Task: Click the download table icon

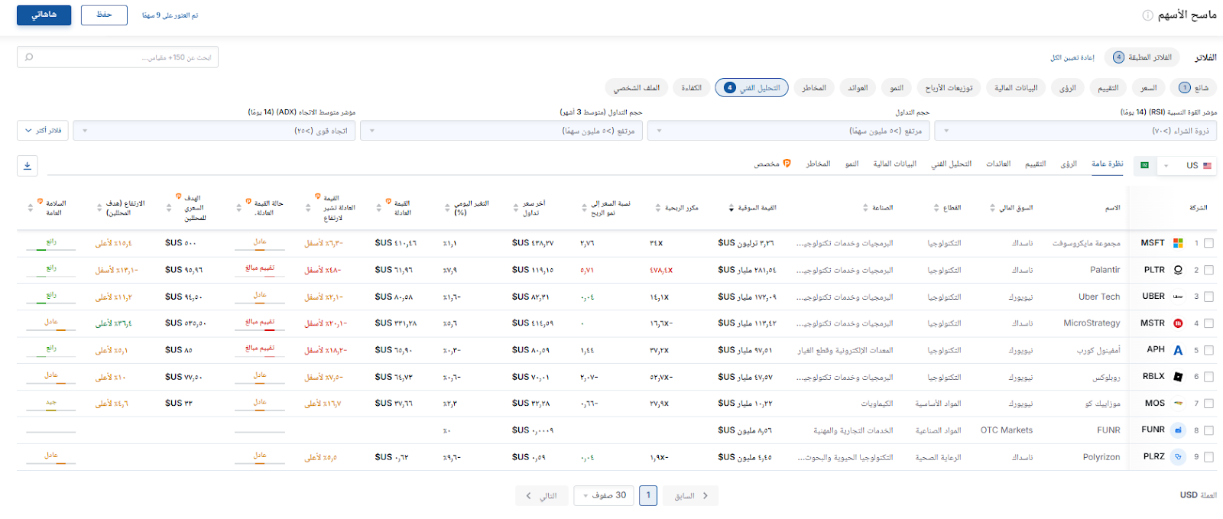Action: coord(28,166)
